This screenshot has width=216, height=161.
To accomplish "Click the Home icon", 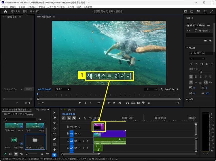I will pos(5,12).
